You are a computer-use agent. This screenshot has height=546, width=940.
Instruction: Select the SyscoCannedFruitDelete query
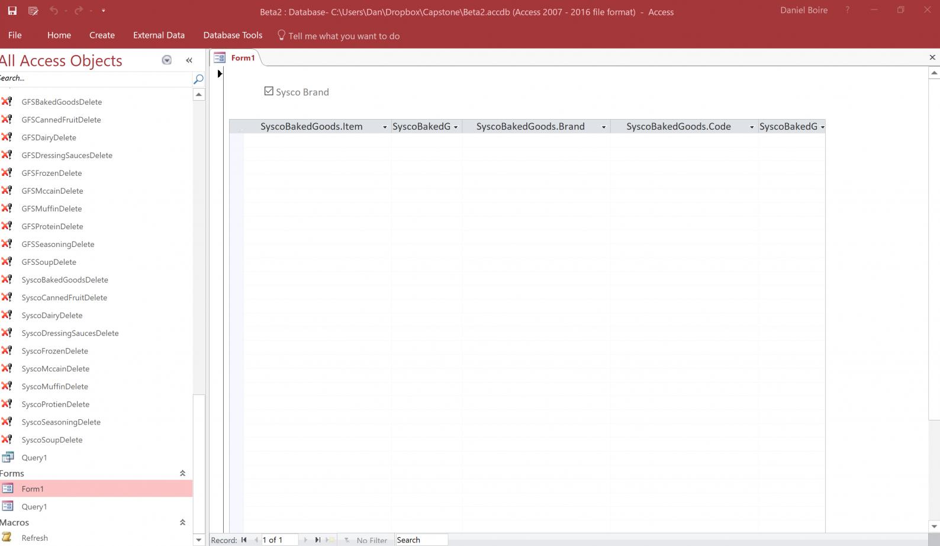tap(65, 297)
